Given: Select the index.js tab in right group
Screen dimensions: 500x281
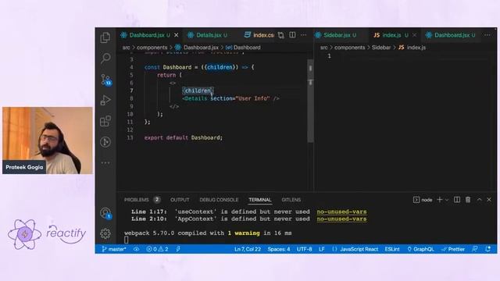Looking at the screenshot, I should 391,35.
